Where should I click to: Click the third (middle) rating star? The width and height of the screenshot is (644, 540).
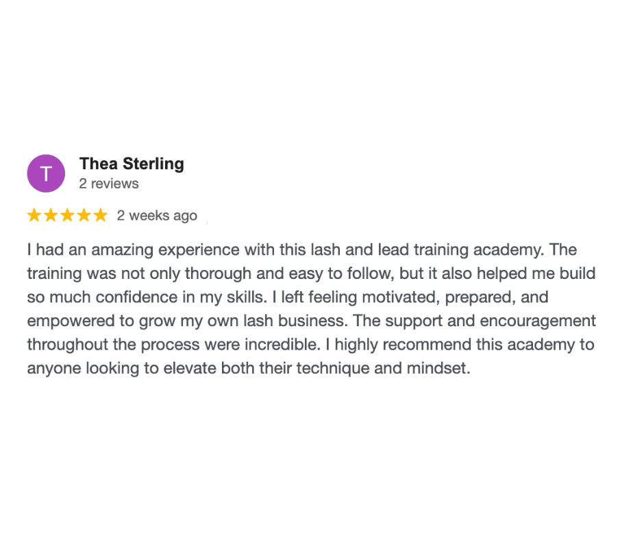[x=67, y=216]
